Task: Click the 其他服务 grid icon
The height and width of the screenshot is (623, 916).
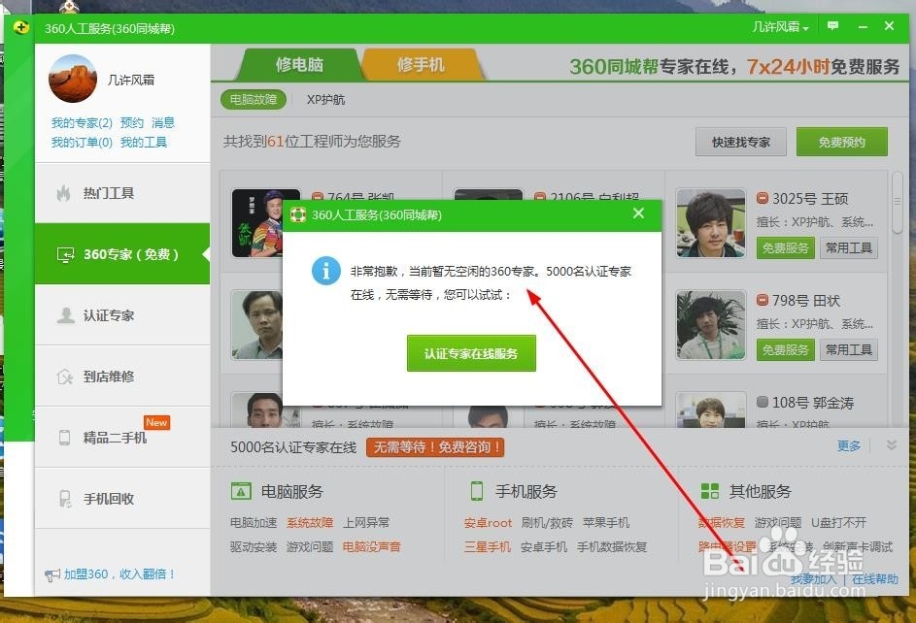Action: [x=710, y=491]
